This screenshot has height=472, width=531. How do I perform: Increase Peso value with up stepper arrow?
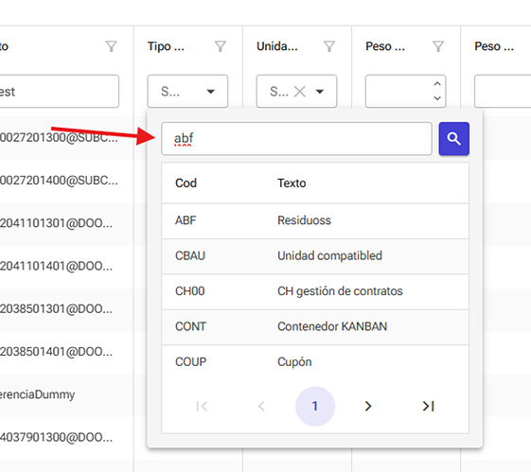point(437,83)
